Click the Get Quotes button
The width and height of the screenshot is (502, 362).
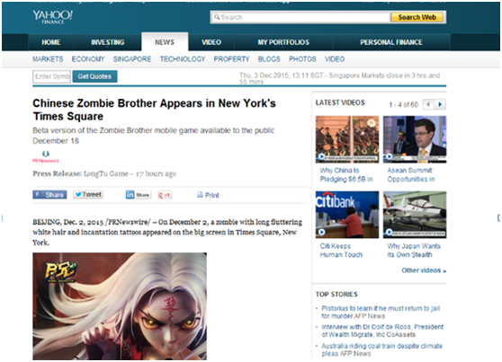[x=94, y=76]
